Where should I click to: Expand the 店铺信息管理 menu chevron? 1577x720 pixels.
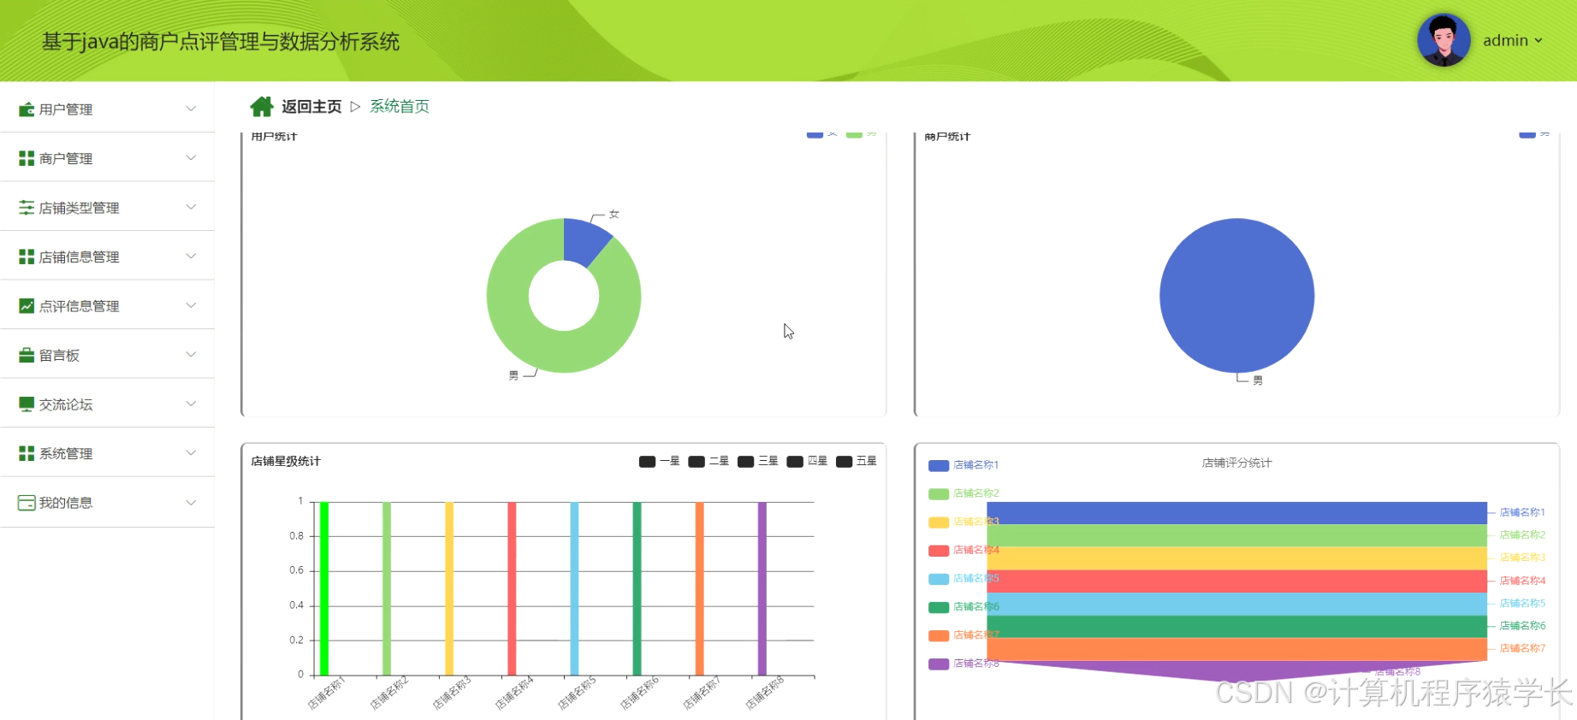pyautogui.click(x=191, y=256)
